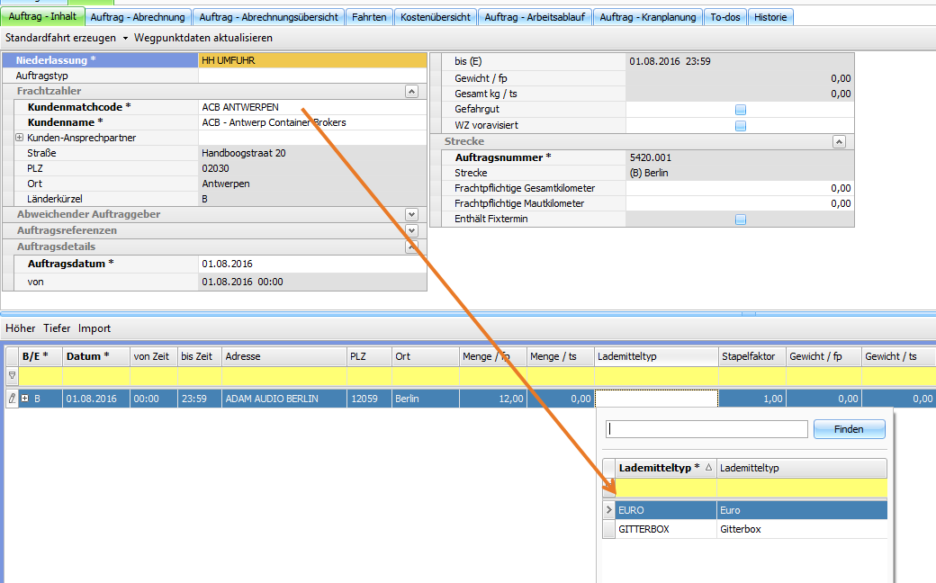Viewport: 936px width, 583px height.
Task: Expand Kunden-Ansprechpartner plus icon
Action: 20,138
